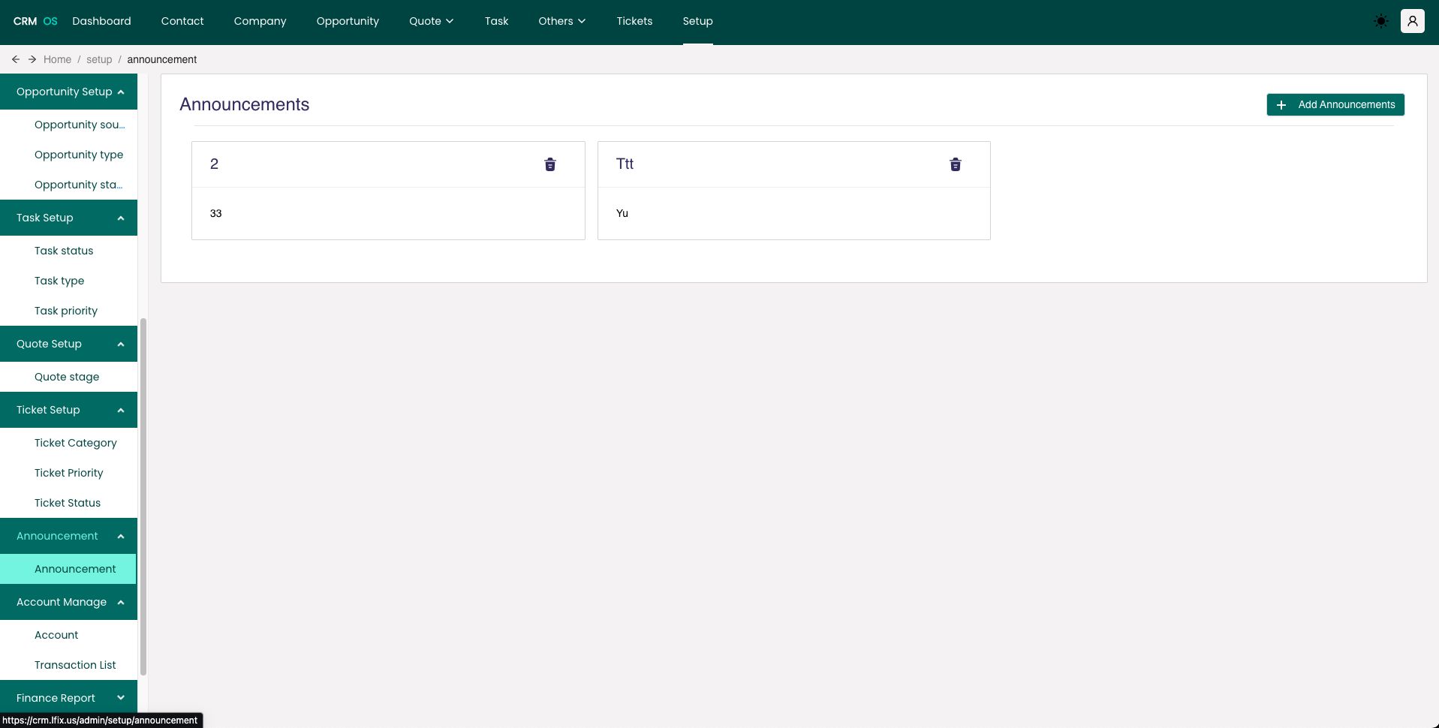Click the forward arrow in breadcrumb
Viewport: 1439px width, 728px height.
click(32, 59)
